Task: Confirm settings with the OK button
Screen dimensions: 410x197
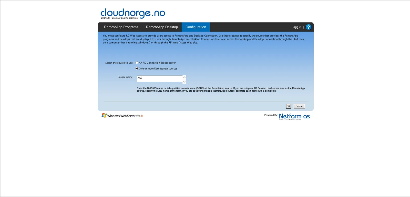Action: [289, 106]
